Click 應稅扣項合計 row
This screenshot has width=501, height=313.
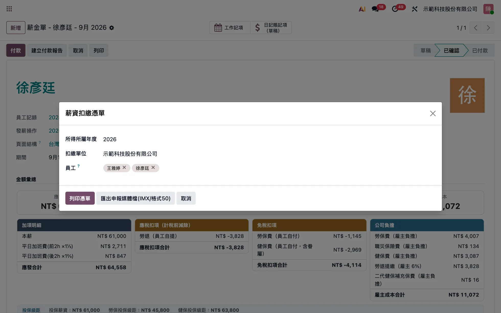(191, 247)
